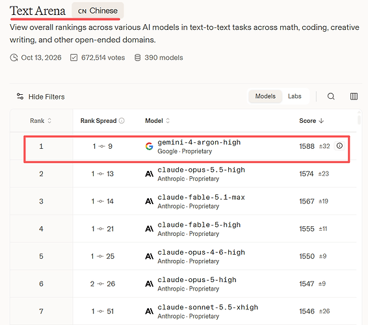Click the Anthropic logo beside claude-fable-5-high
This screenshot has height=325, width=368.
(x=150, y=229)
